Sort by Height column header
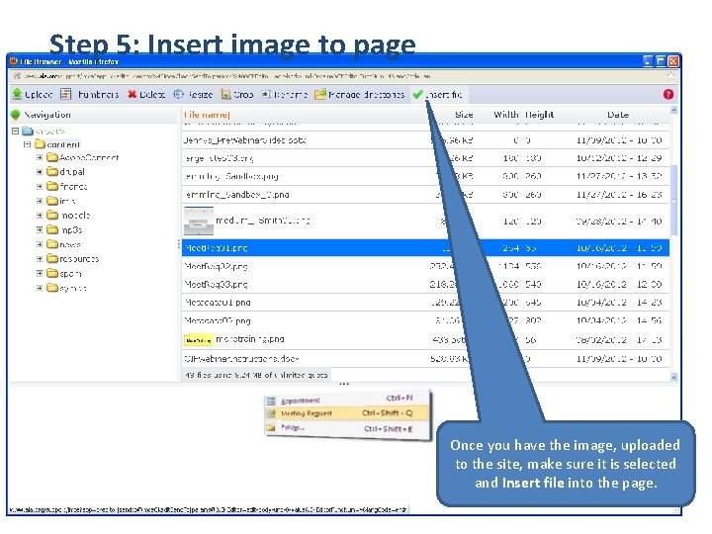Image resolution: width=712 pixels, height=534 pixels. click(539, 115)
